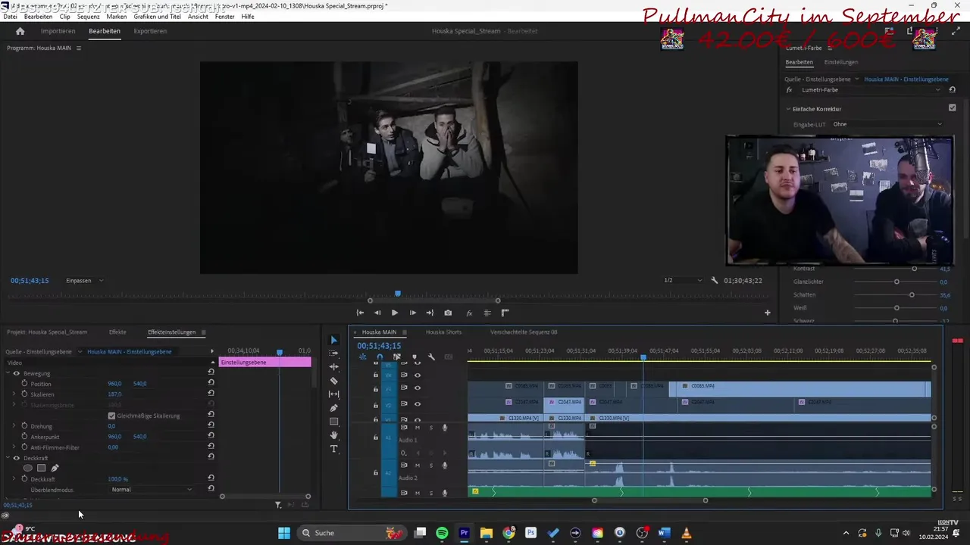Toggle Deckkraft effect eye icon

(17, 458)
